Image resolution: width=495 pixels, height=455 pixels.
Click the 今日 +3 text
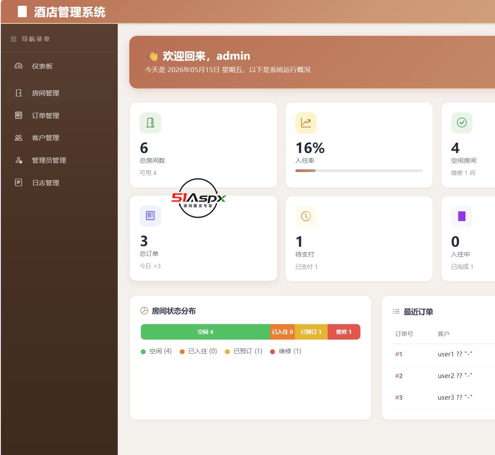point(150,266)
